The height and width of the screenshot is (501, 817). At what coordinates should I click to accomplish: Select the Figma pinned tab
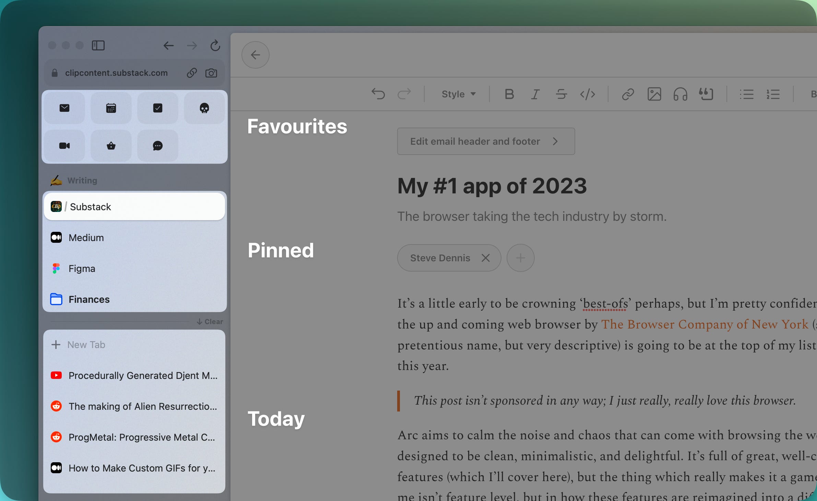tap(134, 269)
